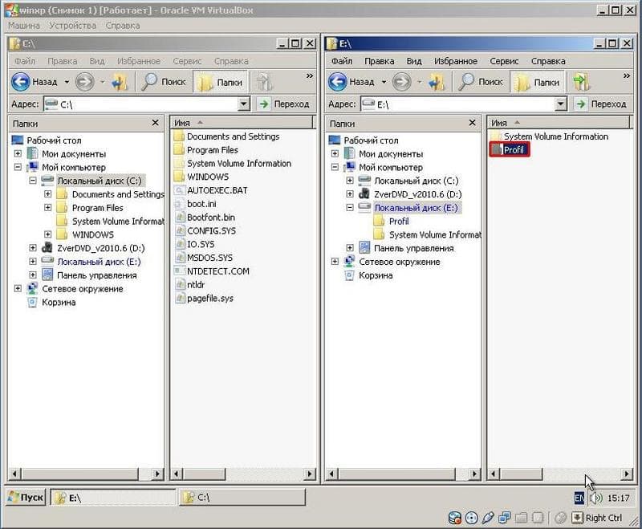Click Переход button in C:\ window

tap(284, 104)
